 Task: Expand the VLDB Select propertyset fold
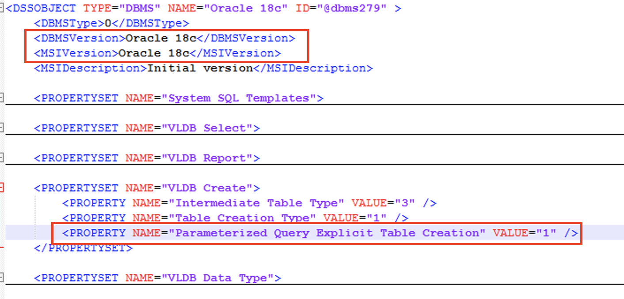click(2, 128)
